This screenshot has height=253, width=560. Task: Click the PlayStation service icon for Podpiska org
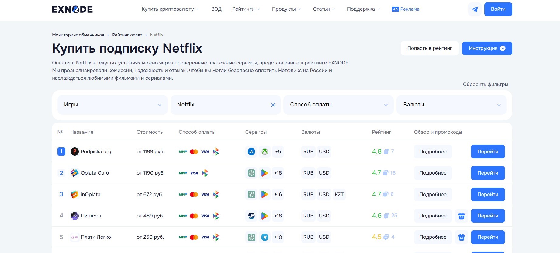click(x=251, y=151)
